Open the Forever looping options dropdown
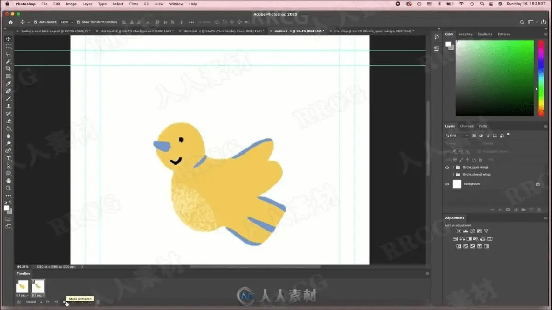552x310 pixels. point(34,302)
